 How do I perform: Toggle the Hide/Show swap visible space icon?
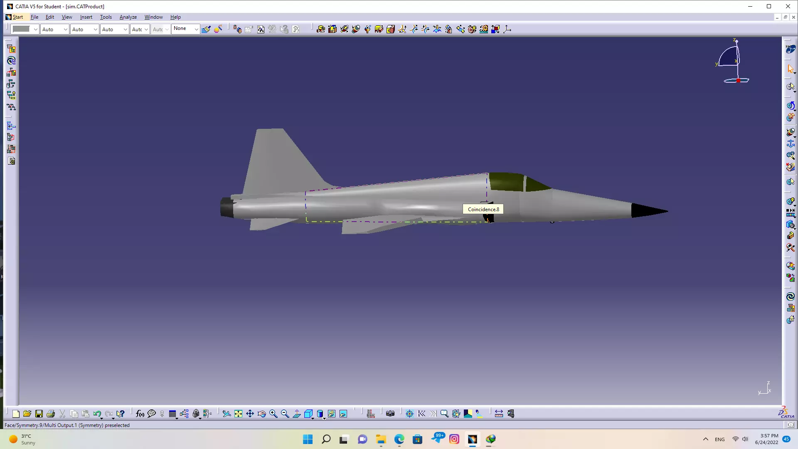(x=343, y=414)
